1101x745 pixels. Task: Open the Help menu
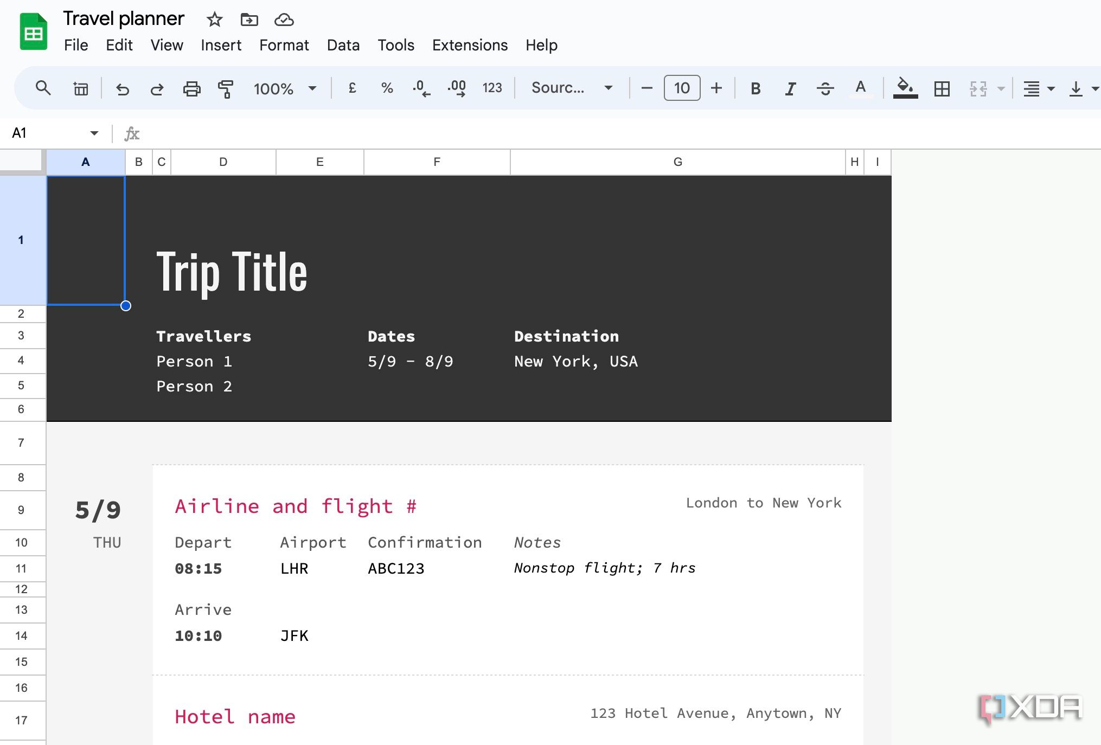coord(541,45)
